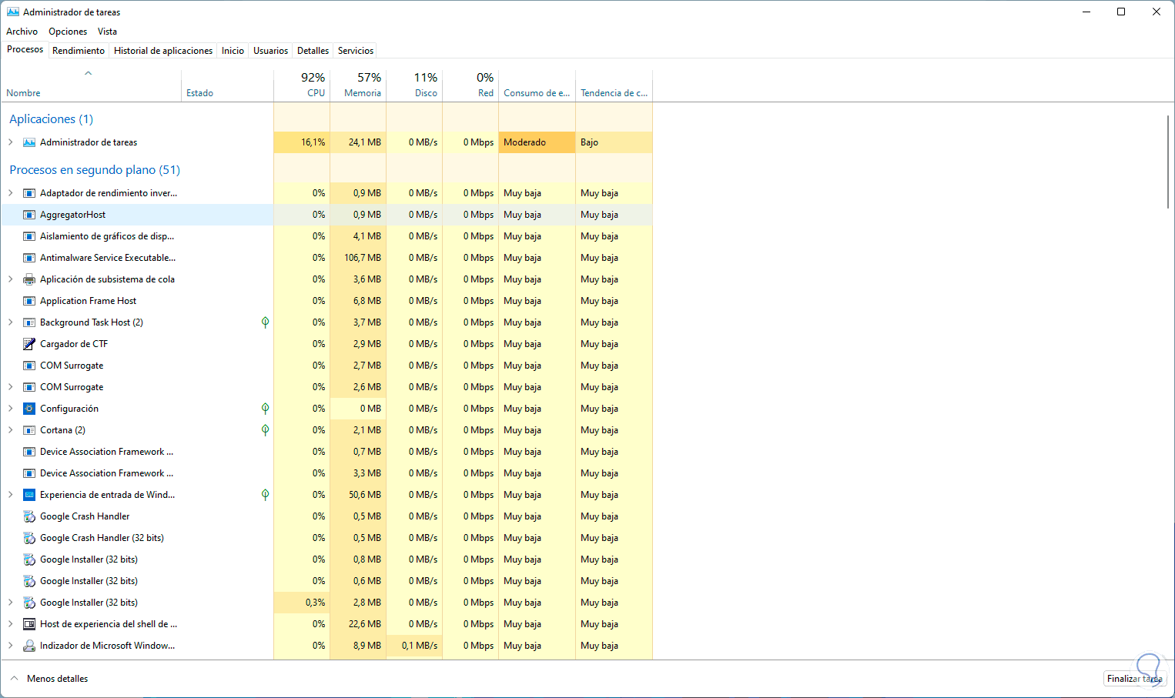The image size is (1175, 698).
Task: Click the Administrador de tareas process icon
Action: coord(29,142)
